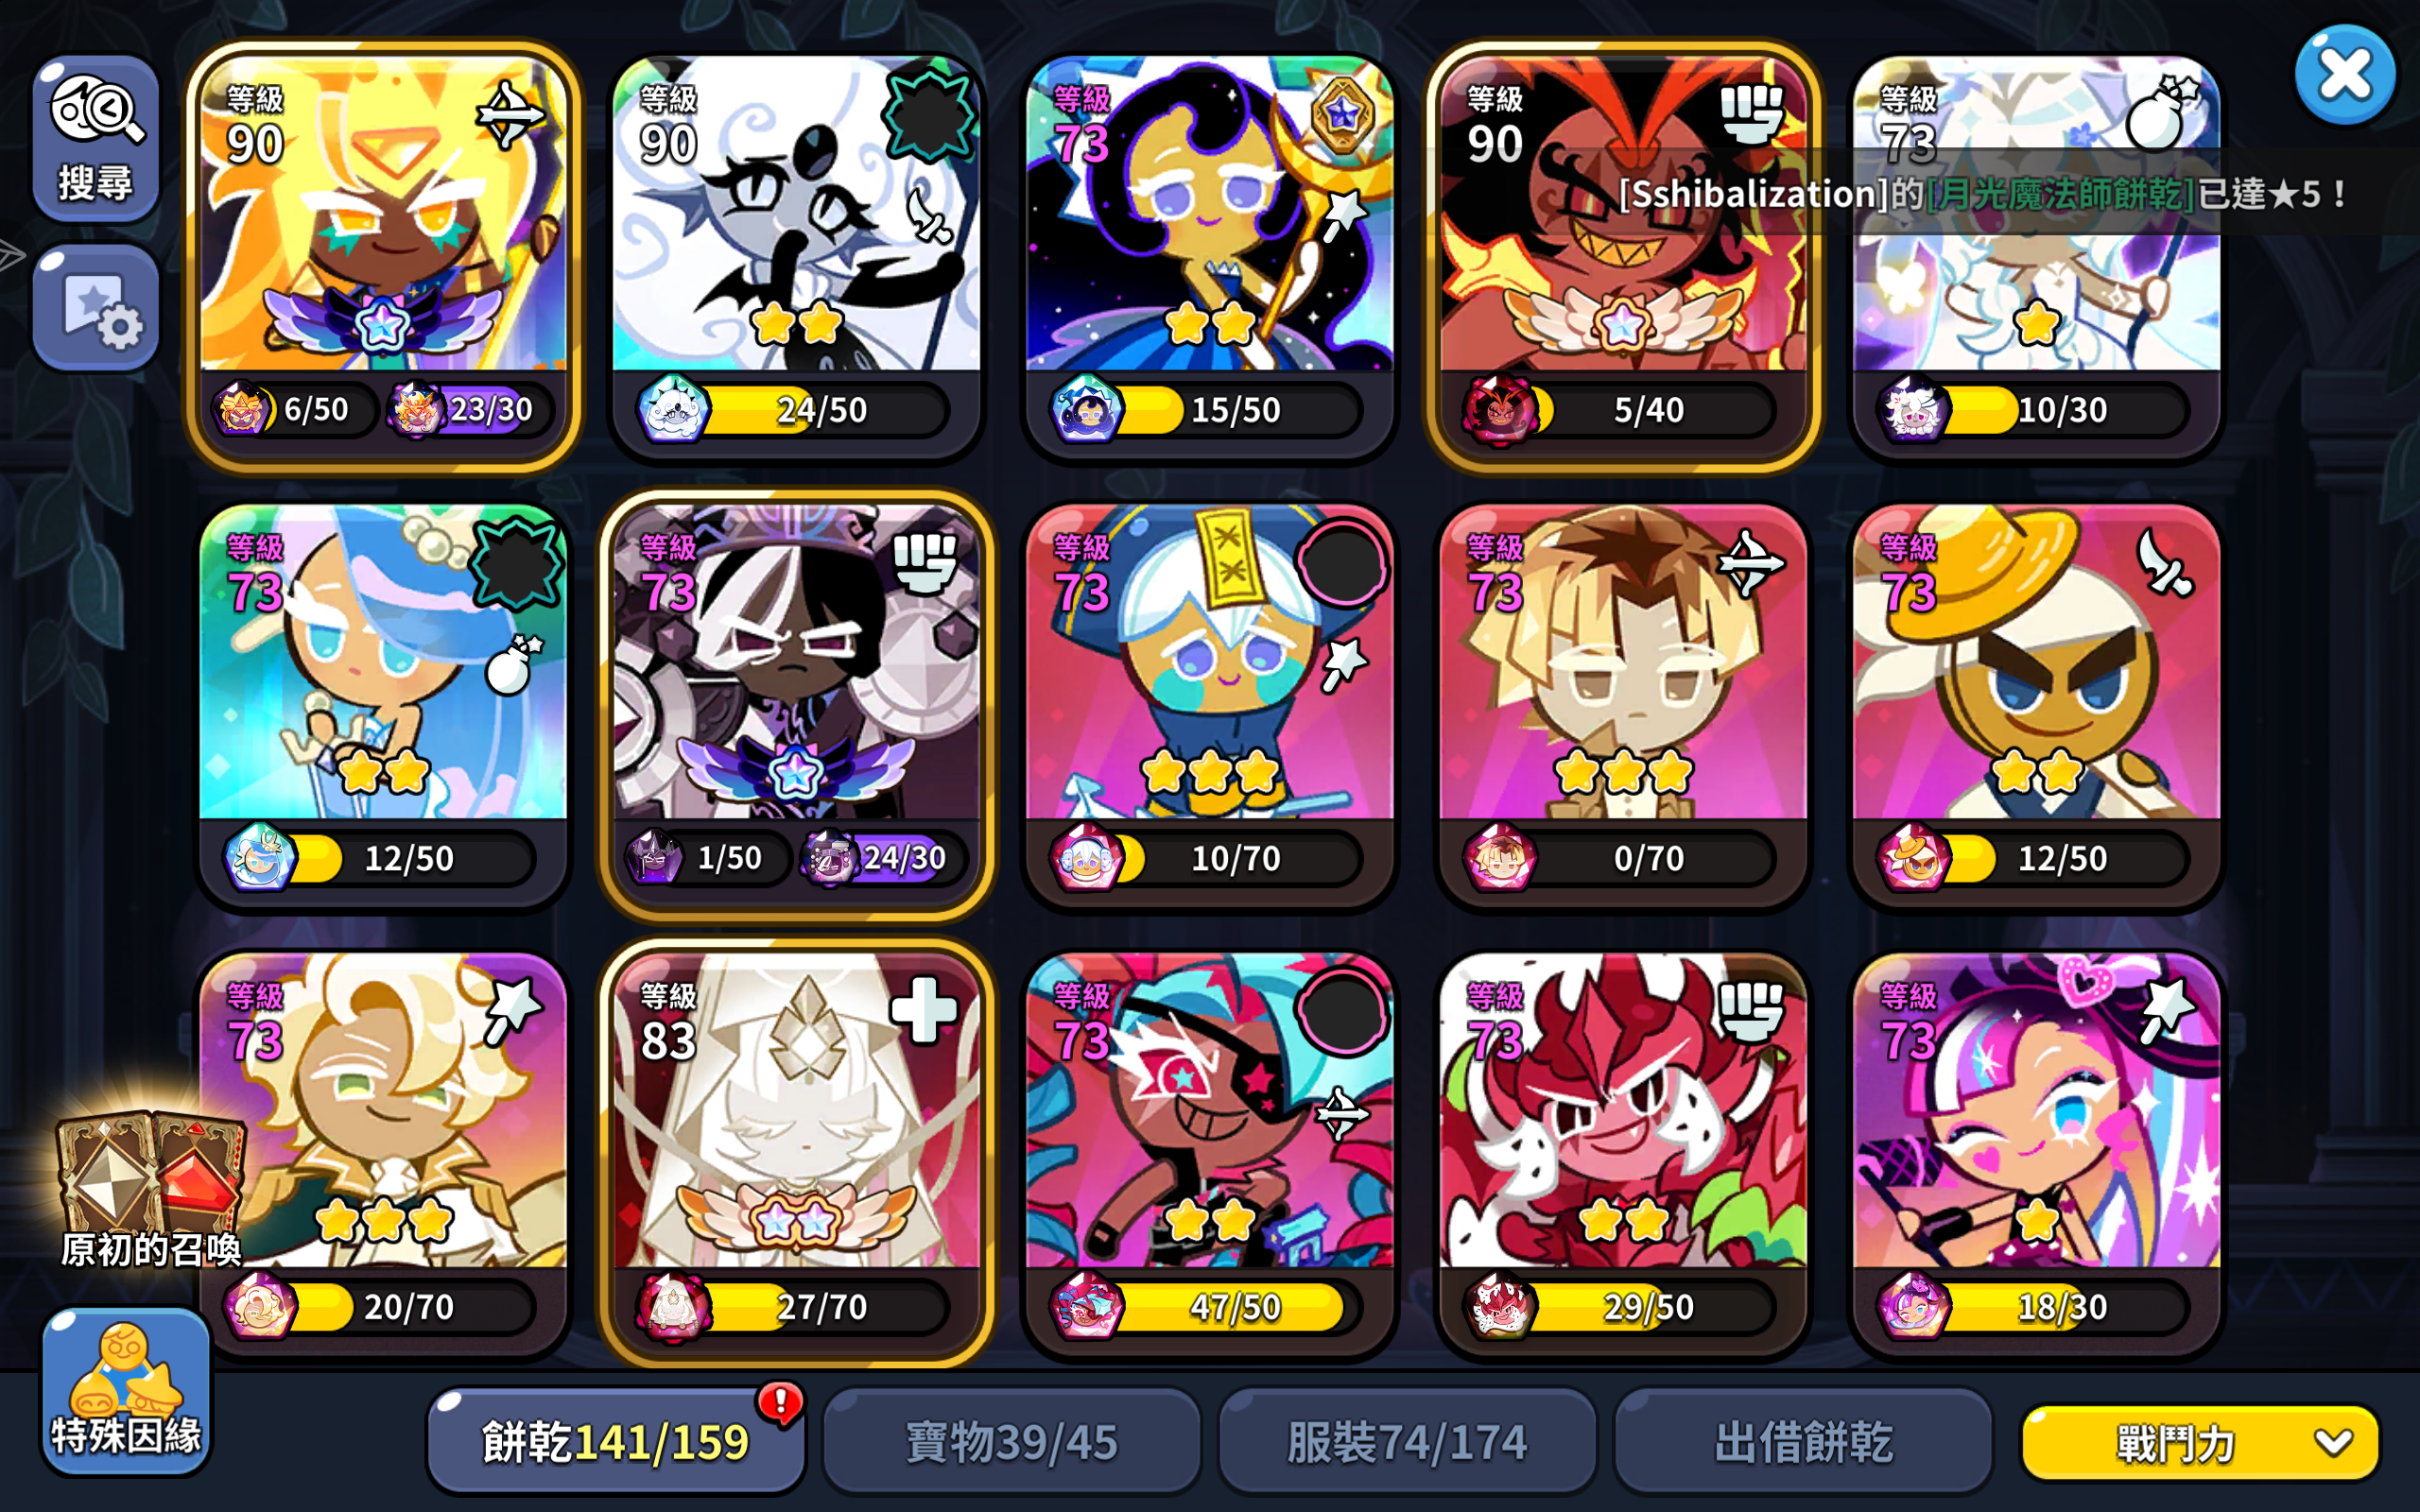
Task: Switch to the 服裝74/174 tab
Action: 1407,1441
